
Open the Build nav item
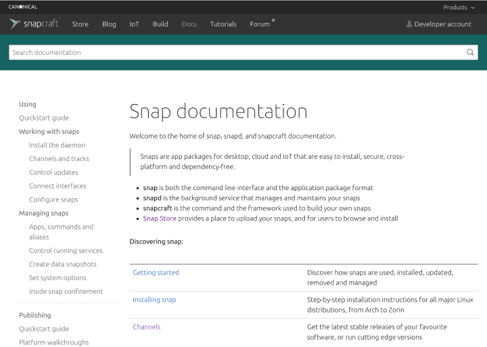[x=160, y=24]
